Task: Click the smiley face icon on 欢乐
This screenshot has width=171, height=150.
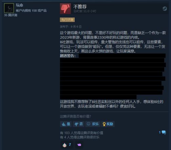Action: 89,124
